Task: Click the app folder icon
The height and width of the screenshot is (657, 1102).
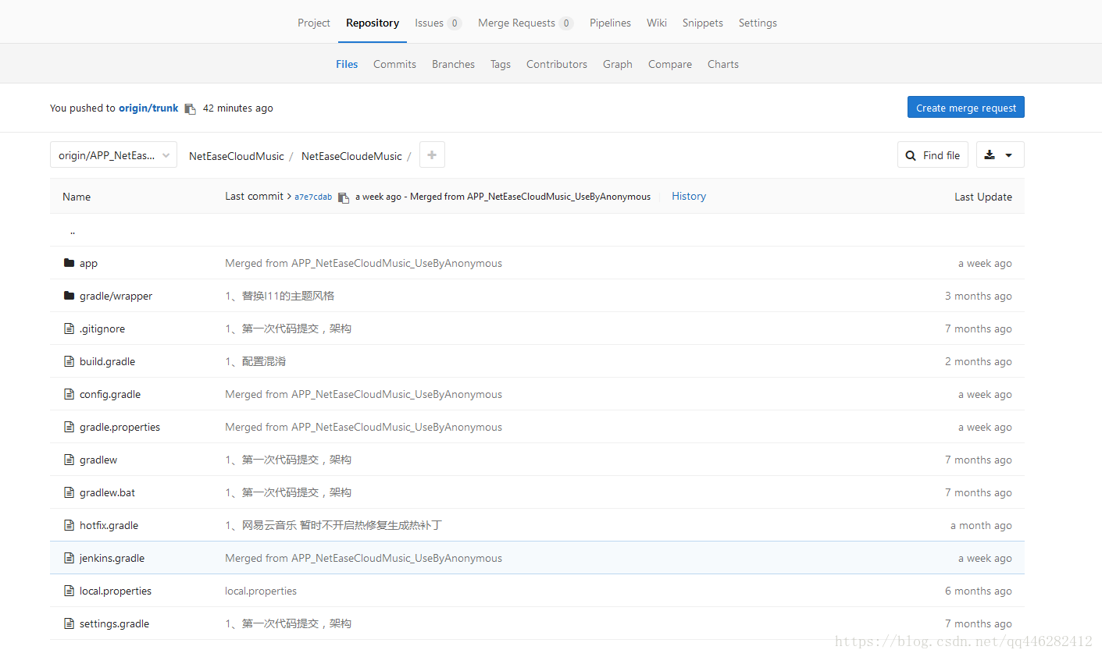Action: (69, 263)
